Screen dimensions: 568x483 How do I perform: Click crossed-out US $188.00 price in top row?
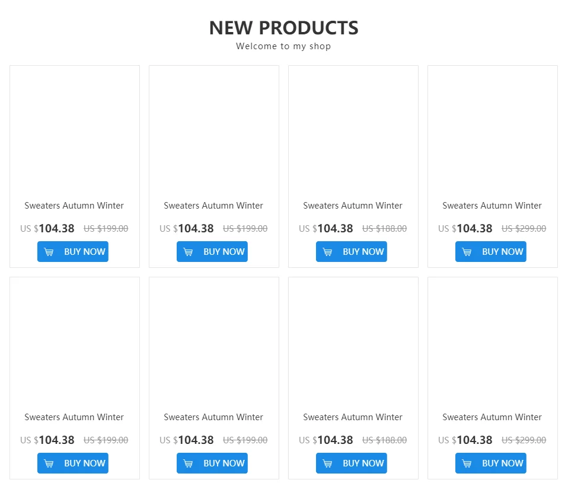(x=384, y=229)
